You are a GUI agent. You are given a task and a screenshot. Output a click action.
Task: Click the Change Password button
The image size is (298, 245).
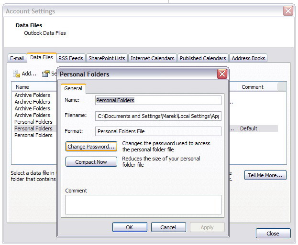pos(91,147)
